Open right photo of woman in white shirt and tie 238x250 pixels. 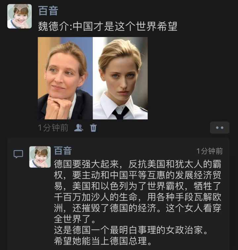tap(120, 78)
